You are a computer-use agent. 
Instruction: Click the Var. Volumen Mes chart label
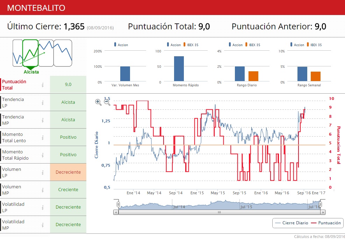coord(125,85)
